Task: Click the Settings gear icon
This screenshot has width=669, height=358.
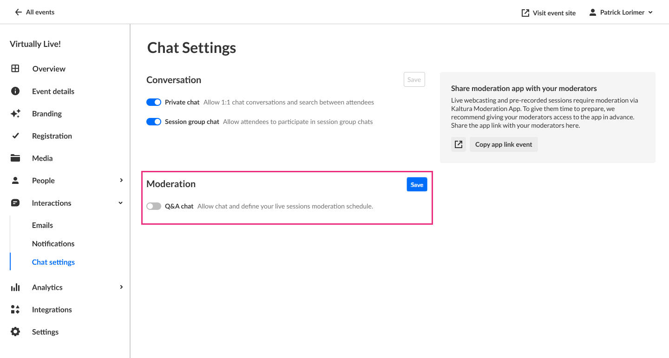Action: [15, 332]
